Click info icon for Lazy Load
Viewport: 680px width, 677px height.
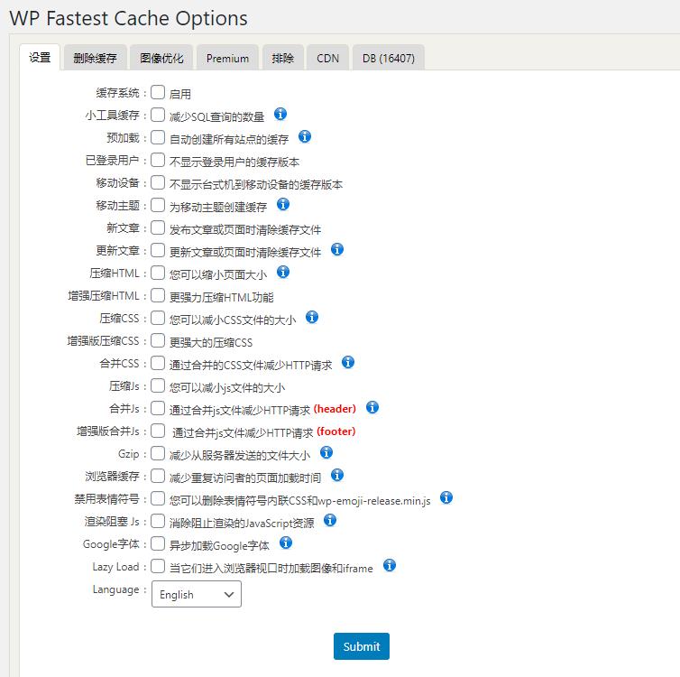pos(390,565)
